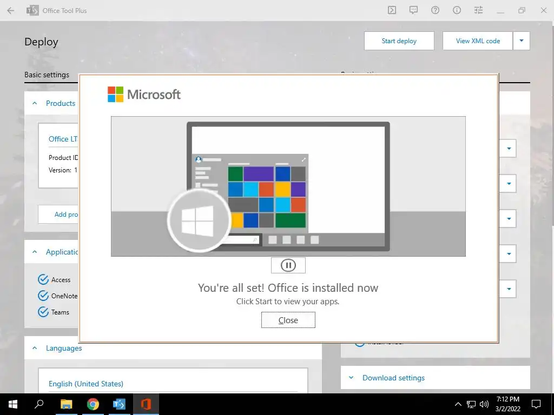Pause the installation animation
The image size is (554, 415).
[x=288, y=265]
